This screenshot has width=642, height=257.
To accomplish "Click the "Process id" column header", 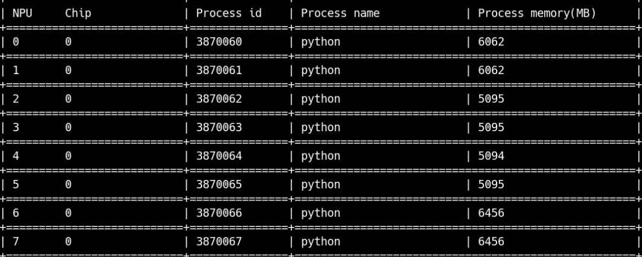I will coord(229,13).
